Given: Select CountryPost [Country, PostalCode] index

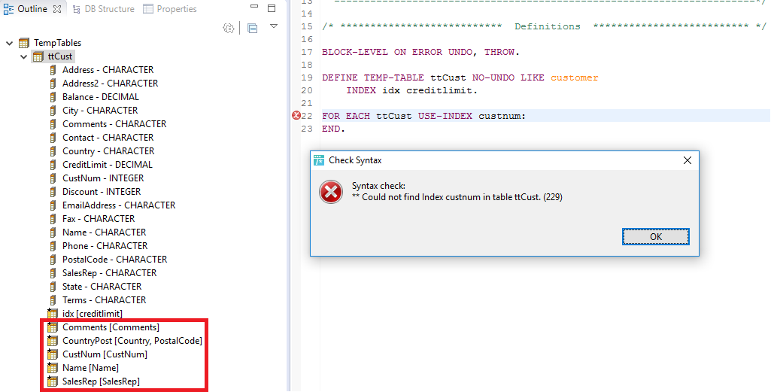Looking at the screenshot, I should click(132, 340).
